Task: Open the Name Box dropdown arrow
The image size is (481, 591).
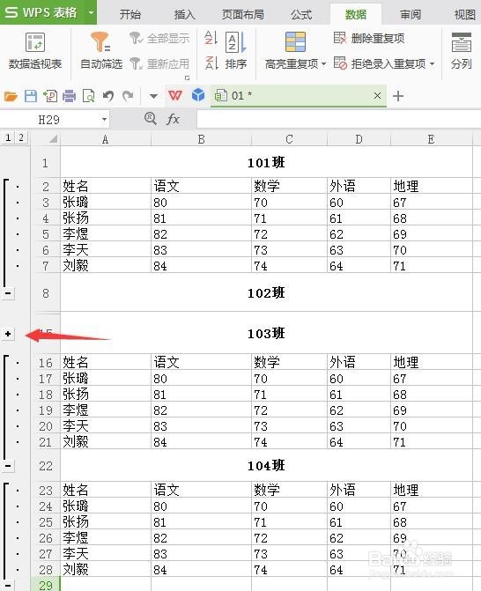Action: point(105,121)
